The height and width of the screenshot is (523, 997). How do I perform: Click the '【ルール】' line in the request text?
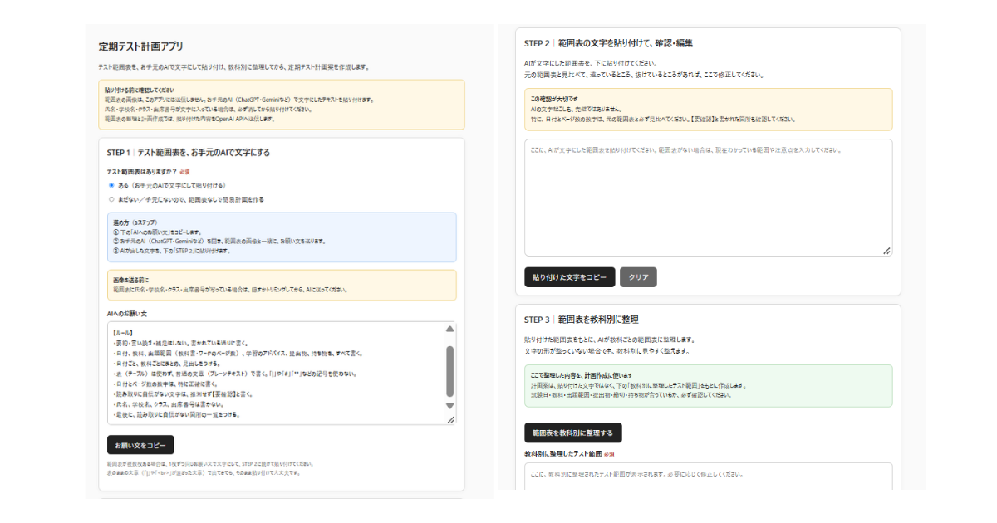[123, 332]
